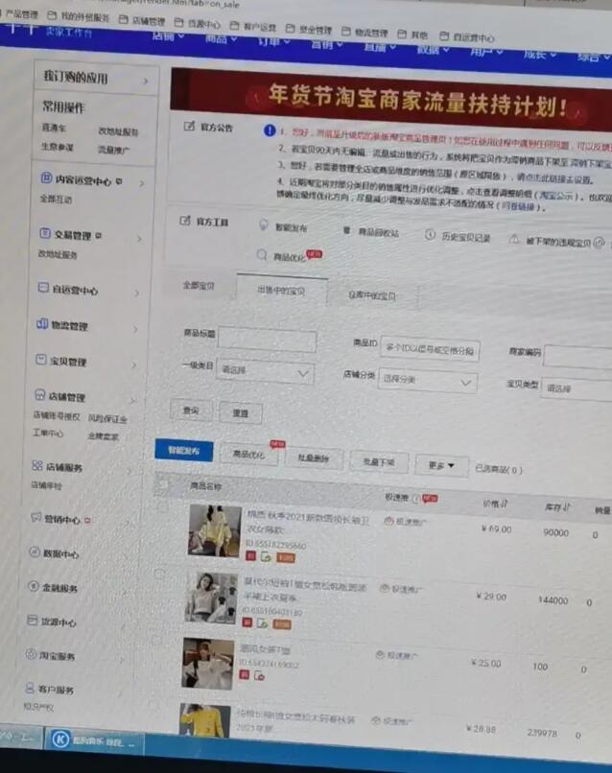612x773 pixels.
Task: Click the 内容运营中心 sidebar icon
Action: (46, 178)
